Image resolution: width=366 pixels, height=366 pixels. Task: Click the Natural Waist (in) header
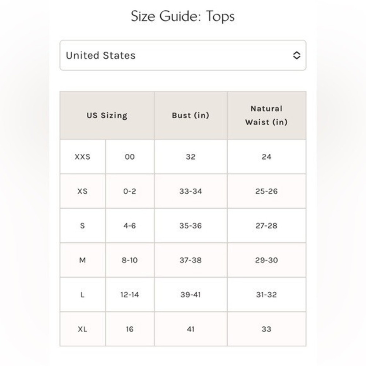(x=266, y=115)
